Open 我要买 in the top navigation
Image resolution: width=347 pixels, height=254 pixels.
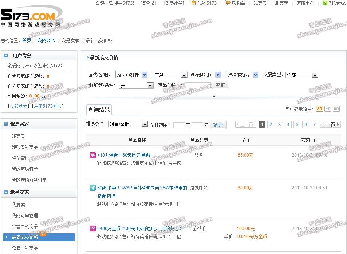[260, 3]
